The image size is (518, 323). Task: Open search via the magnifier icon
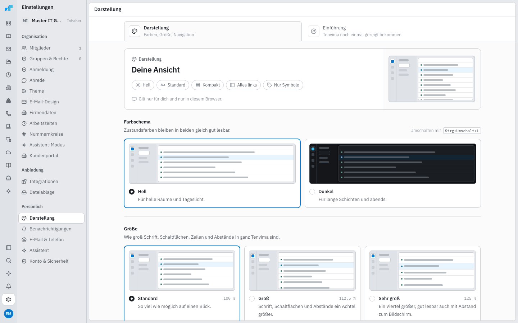[9, 261]
